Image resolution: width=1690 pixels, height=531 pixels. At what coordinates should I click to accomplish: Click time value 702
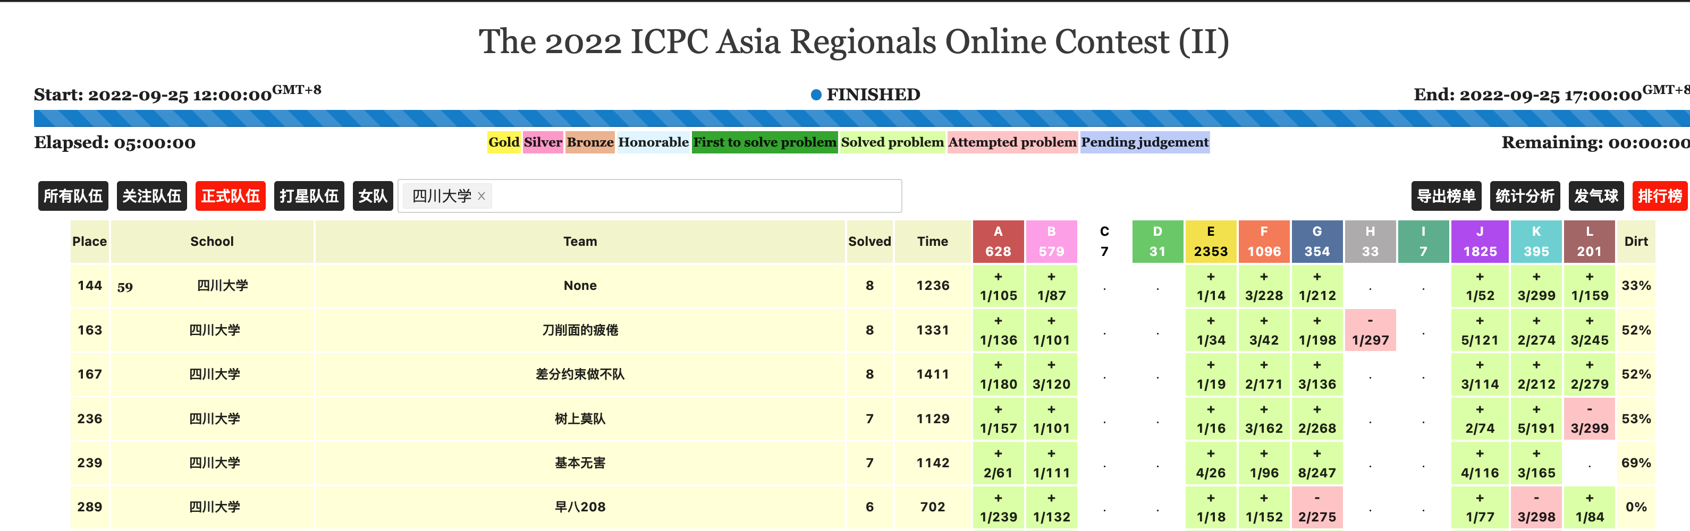(x=932, y=507)
